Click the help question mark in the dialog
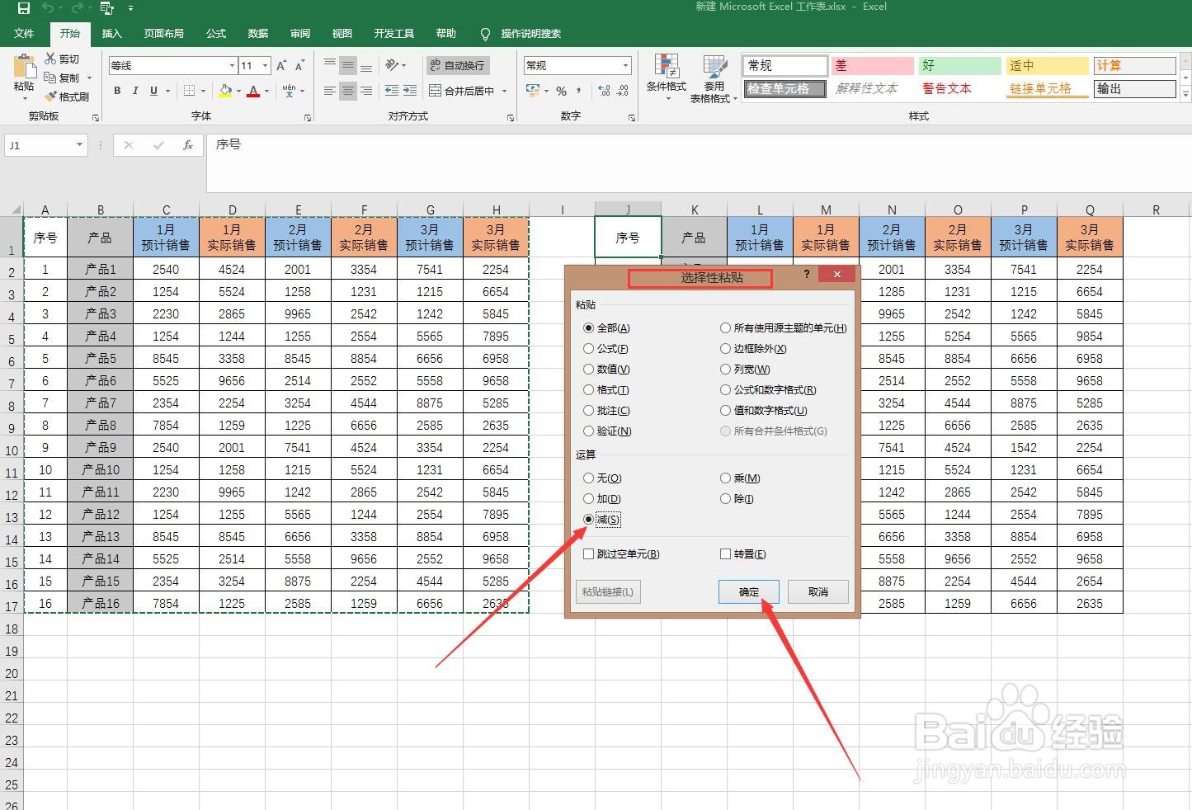Image resolution: width=1192 pixels, height=810 pixels. point(806,274)
